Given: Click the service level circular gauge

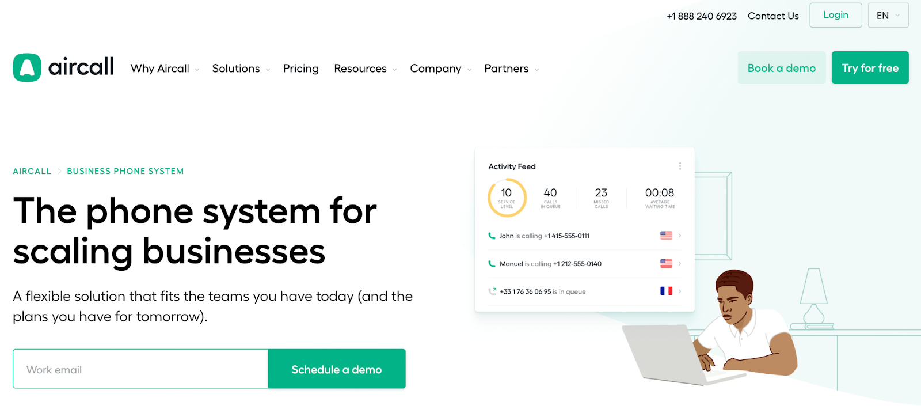Looking at the screenshot, I should [507, 198].
